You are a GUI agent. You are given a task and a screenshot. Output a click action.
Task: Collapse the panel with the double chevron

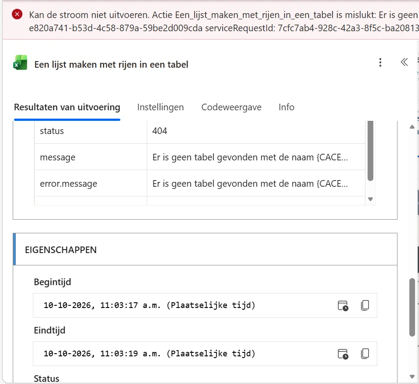pos(404,62)
